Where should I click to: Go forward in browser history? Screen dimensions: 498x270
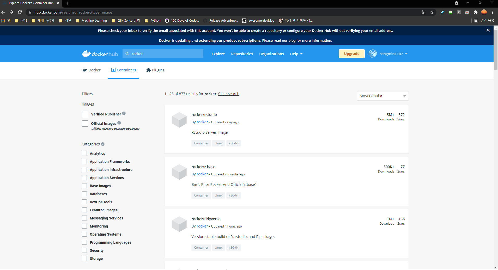[x=11, y=12]
